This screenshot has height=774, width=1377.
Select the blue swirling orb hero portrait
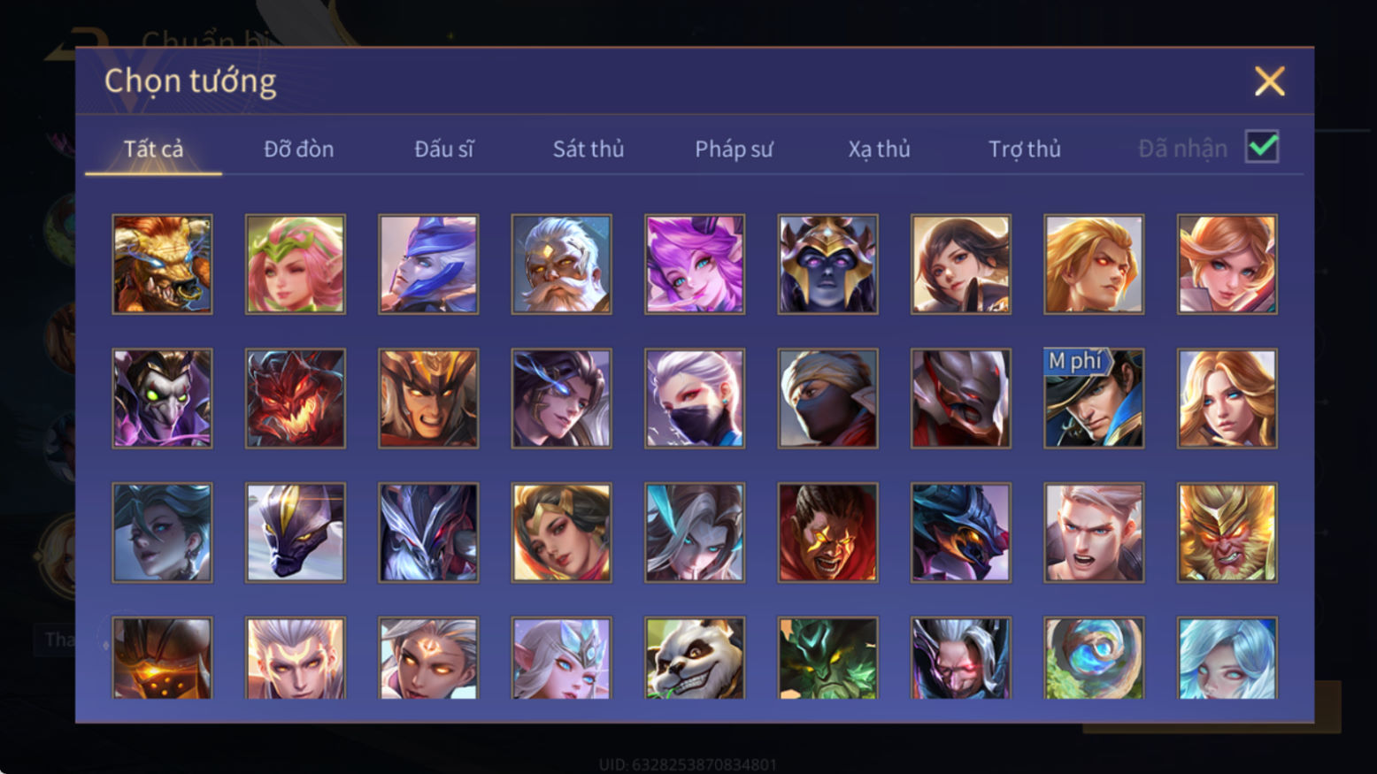[1094, 658]
